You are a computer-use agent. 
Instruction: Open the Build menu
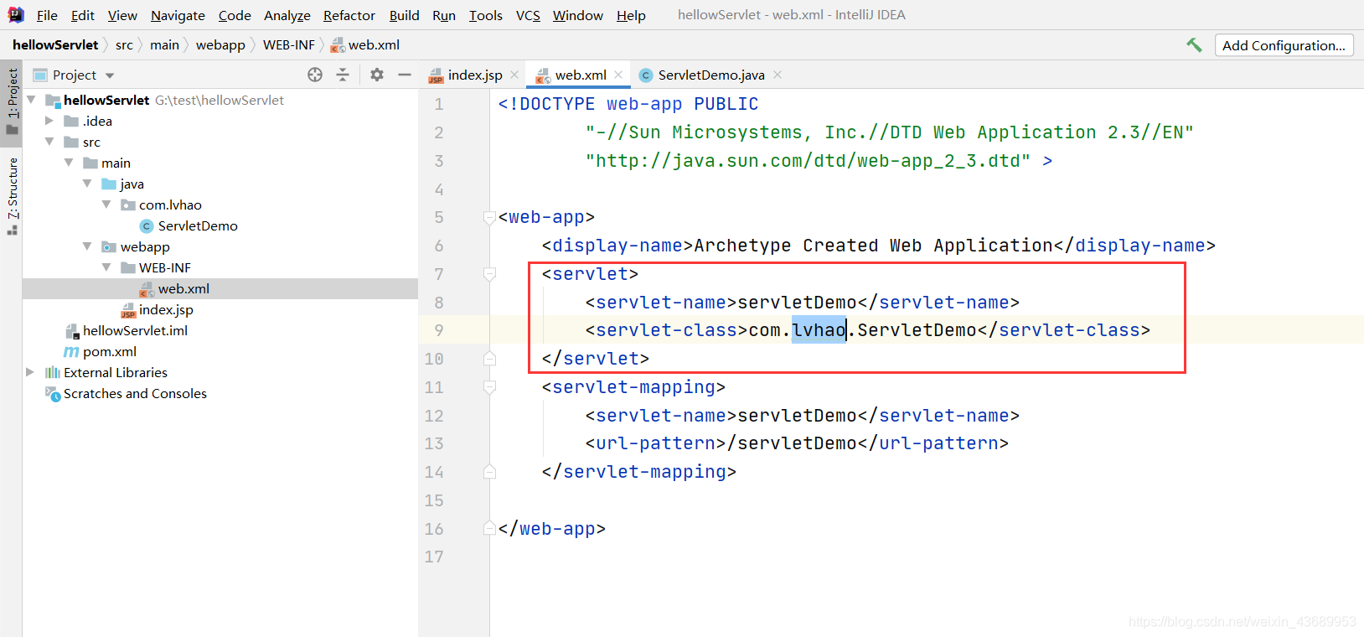pyautogui.click(x=404, y=15)
